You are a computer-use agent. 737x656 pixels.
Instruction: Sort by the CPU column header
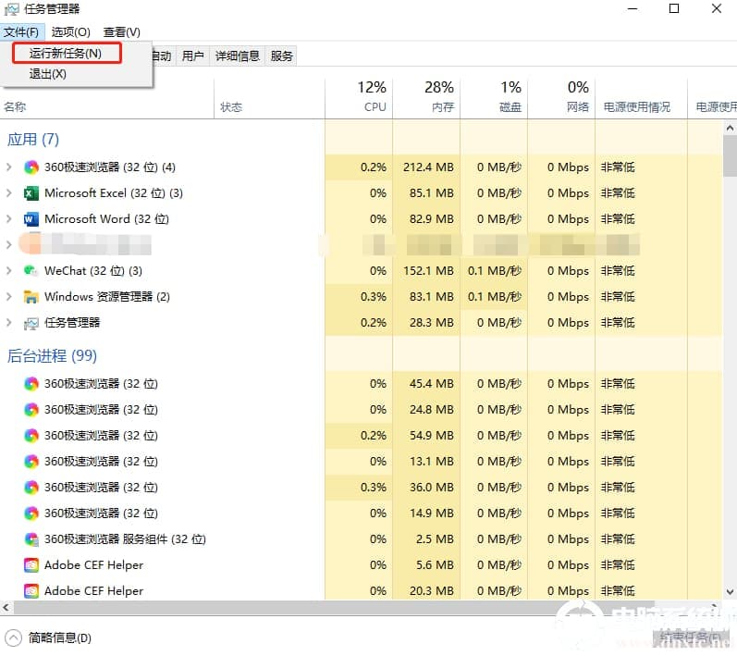point(359,98)
